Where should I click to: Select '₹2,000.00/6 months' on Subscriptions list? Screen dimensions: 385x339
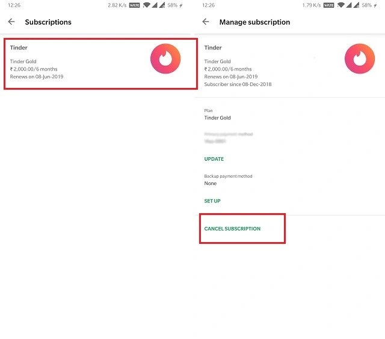tap(34, 69)
